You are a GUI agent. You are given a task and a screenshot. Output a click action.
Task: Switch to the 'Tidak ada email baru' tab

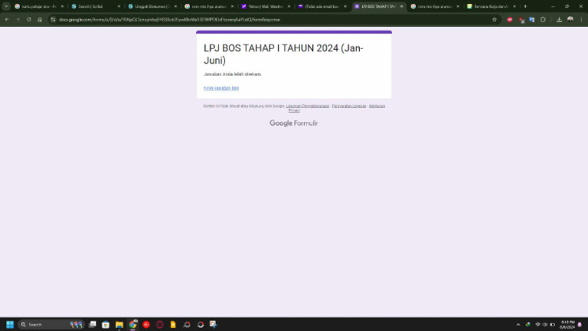tap(322, 6)
